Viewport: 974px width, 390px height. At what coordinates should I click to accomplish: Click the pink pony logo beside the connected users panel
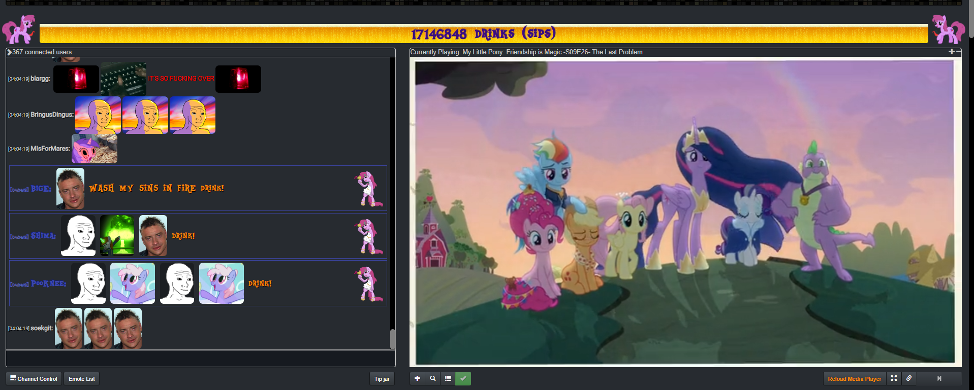pyautogui.click(x=19, y=29)
